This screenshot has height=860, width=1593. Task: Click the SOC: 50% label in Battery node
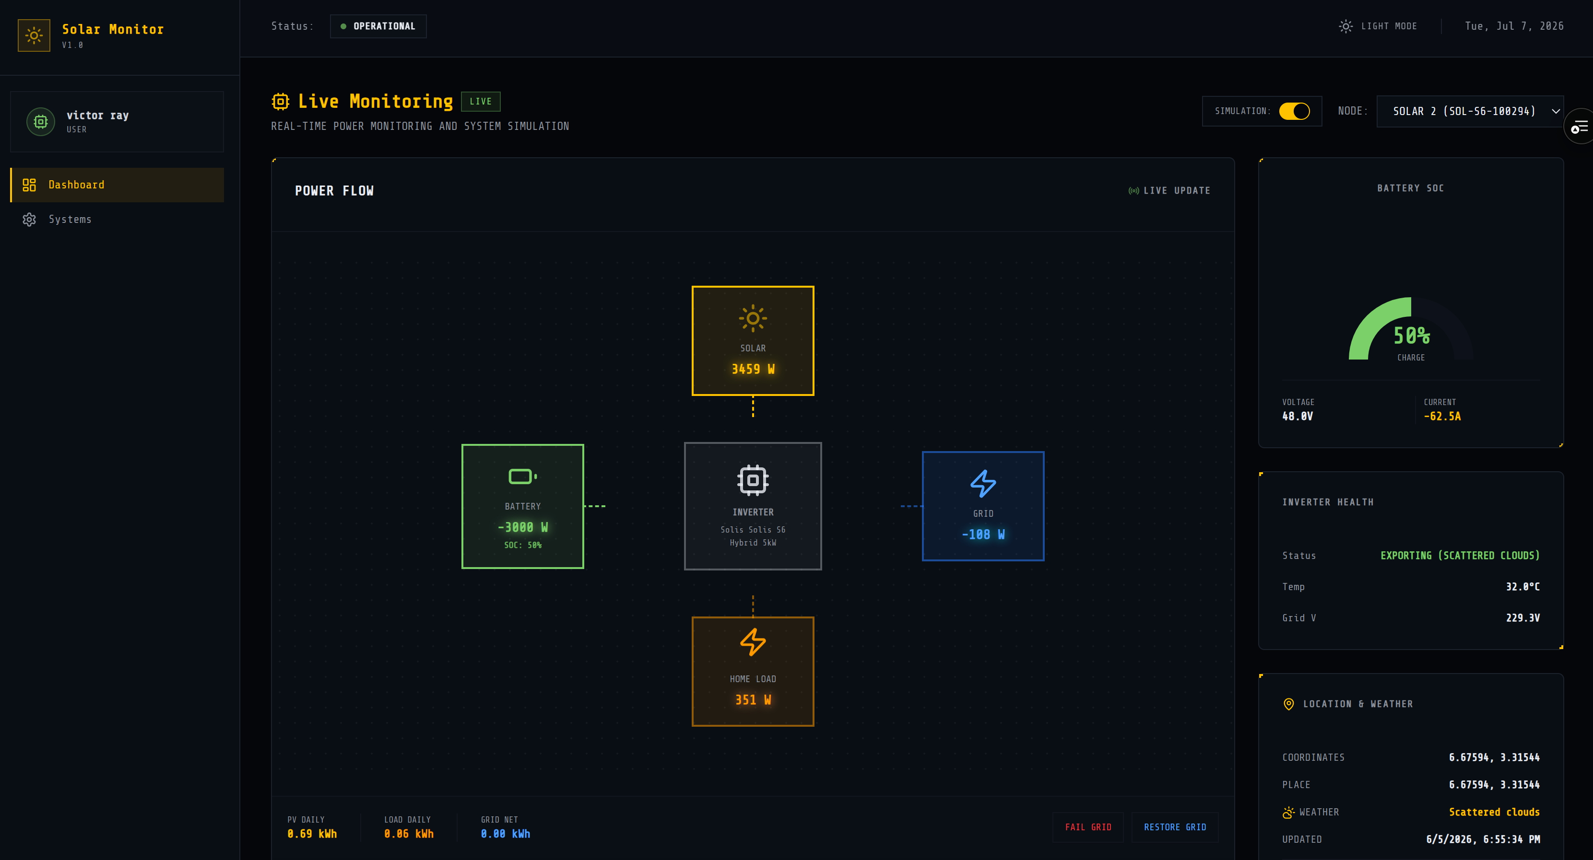coord(522,546)
